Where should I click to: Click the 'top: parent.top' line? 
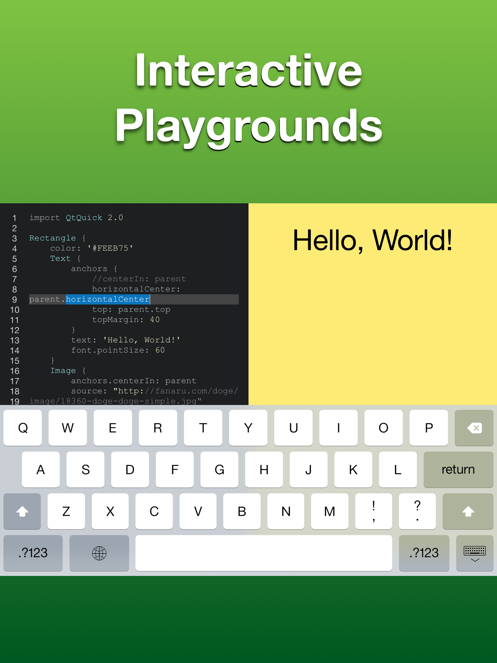point(131,309)
